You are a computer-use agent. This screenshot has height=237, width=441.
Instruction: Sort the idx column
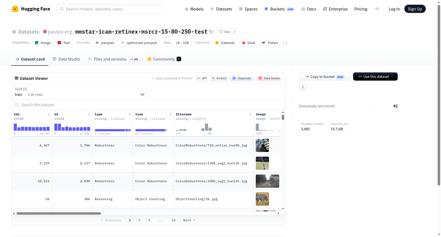coord(49,114)
